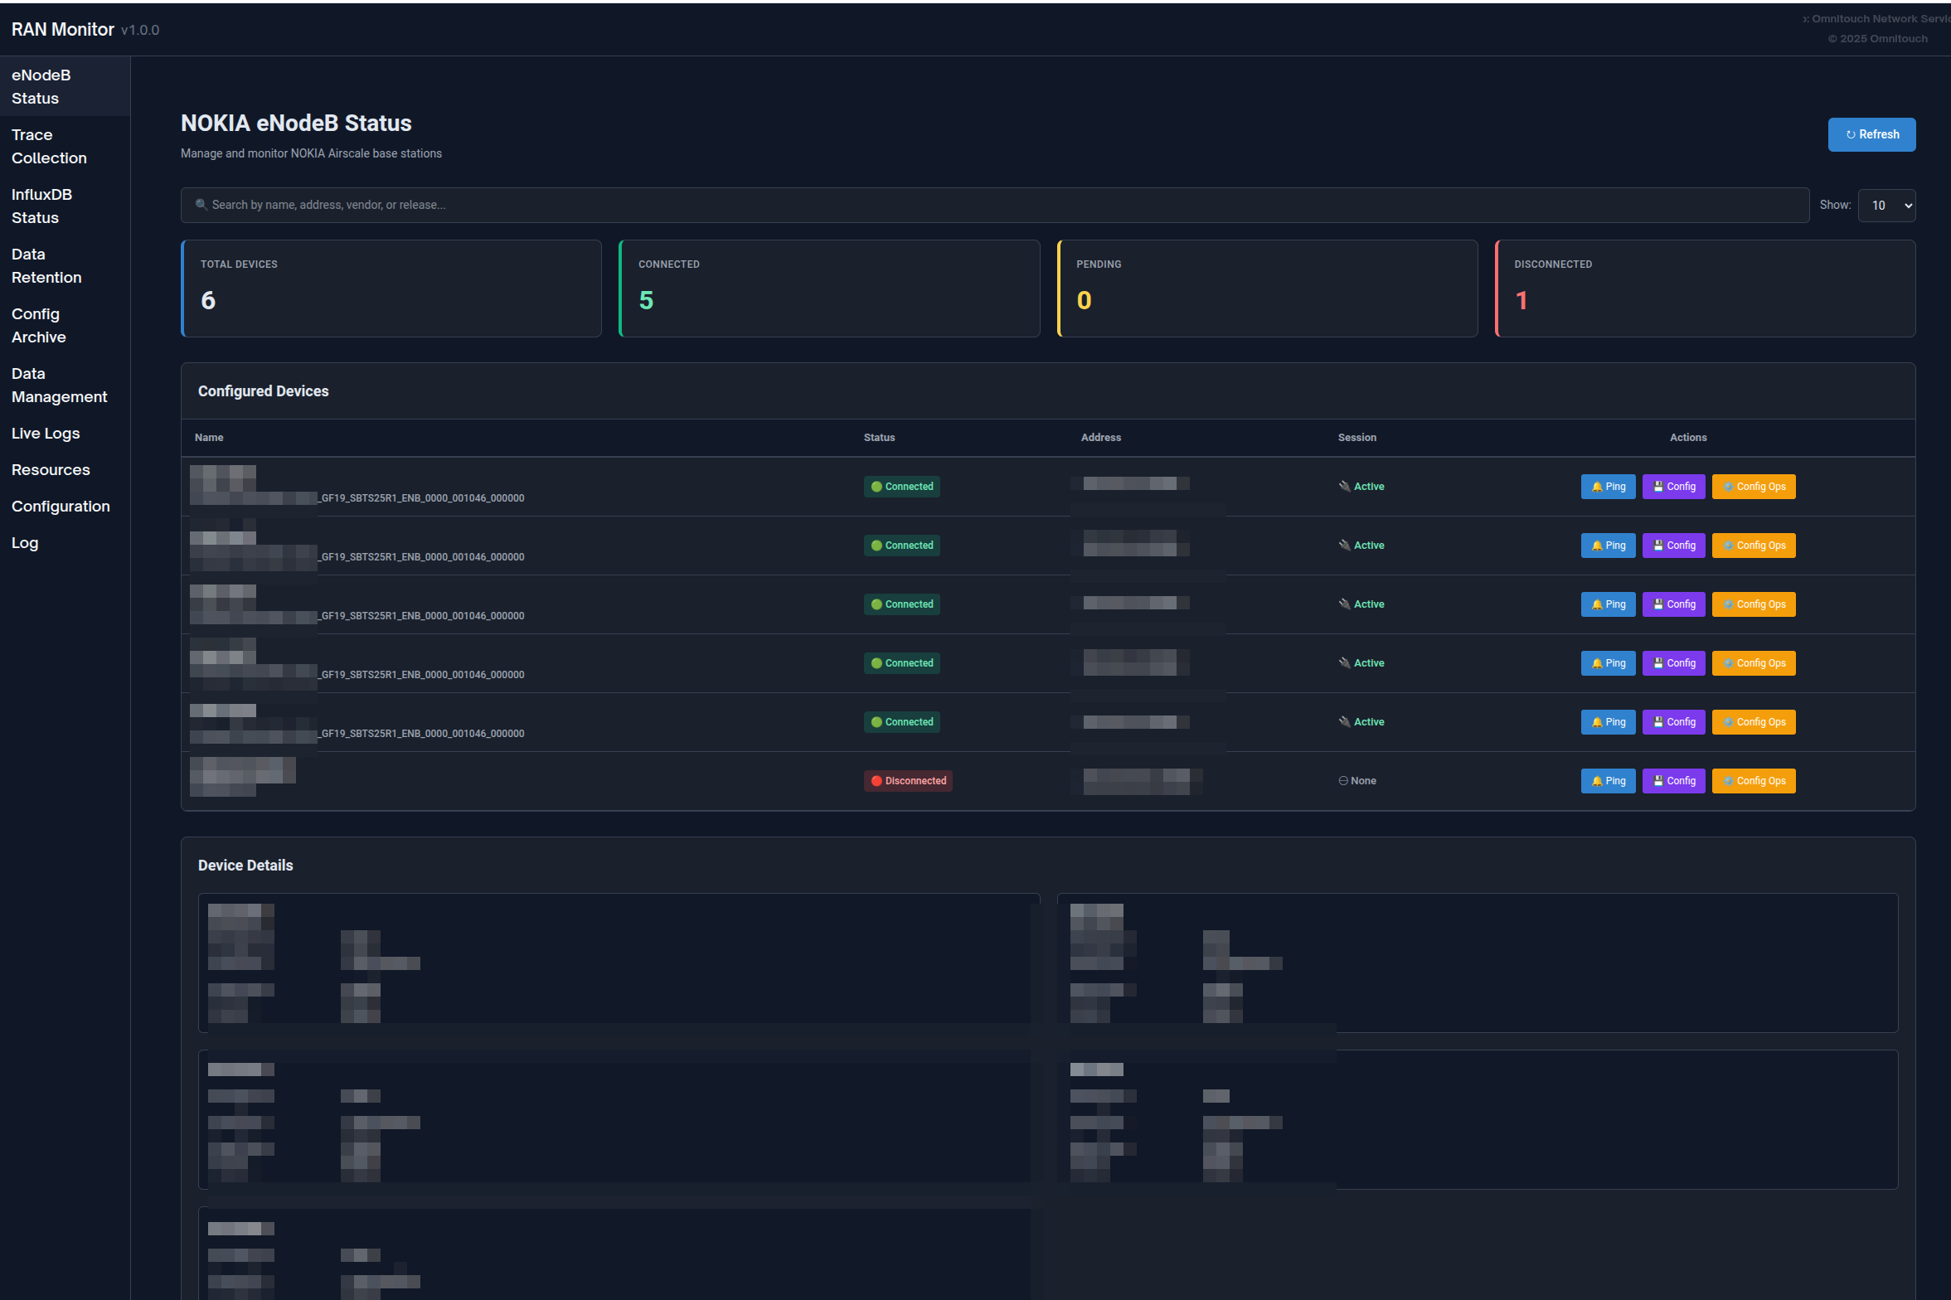
Task: Click Config button on fifth device row
Action: (1672, 722)
